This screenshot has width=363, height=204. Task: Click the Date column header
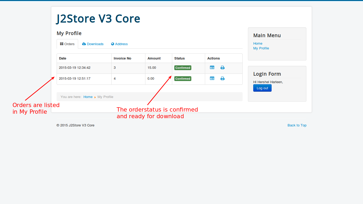pyautogui.click(x=63, y=58)
